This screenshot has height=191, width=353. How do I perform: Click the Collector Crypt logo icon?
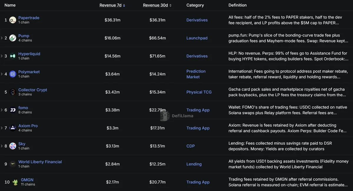(13, 92)
